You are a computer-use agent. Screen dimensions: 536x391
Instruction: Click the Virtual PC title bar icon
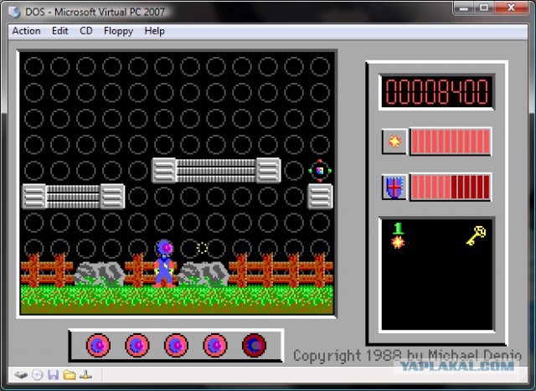(14, 12)
